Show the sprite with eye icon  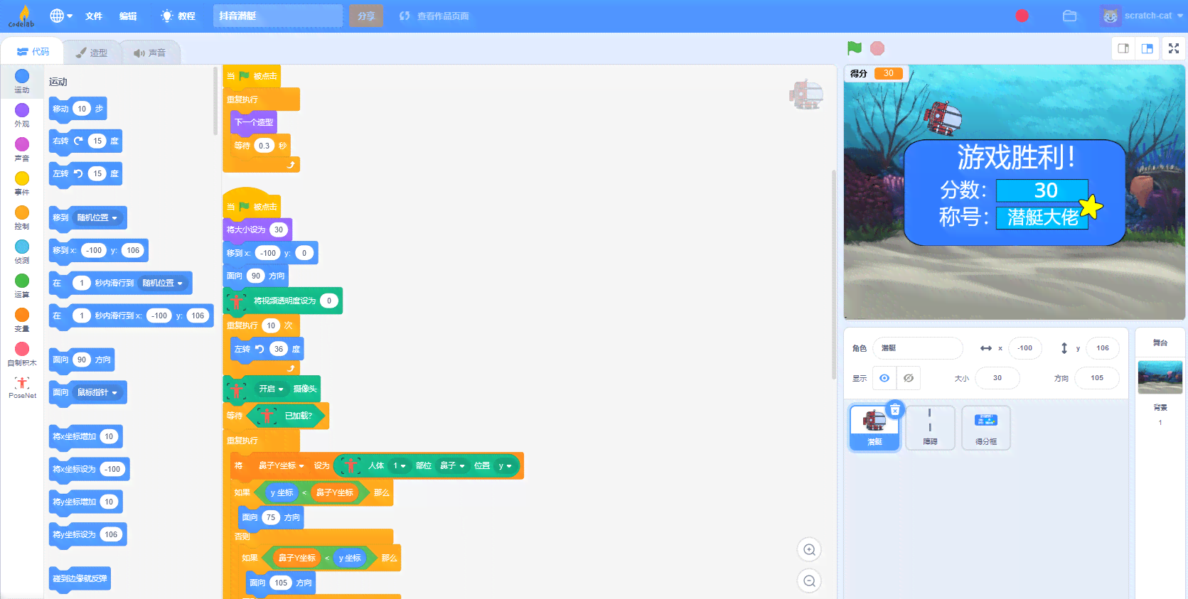(x=884, y=378)
